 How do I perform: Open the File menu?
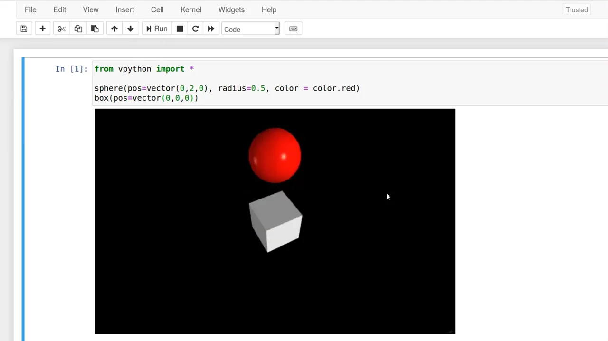click(x=30, y=9)
